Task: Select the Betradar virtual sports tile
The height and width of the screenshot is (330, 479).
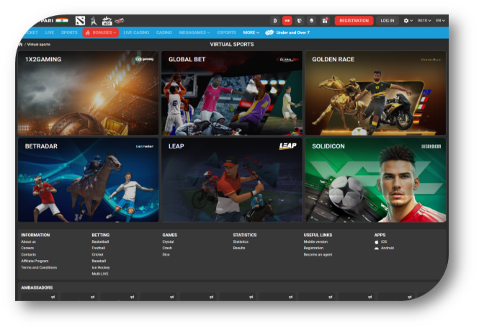Action: 88,180
